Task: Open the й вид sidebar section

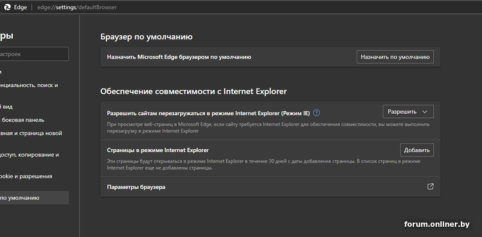Action: [7, 107]
